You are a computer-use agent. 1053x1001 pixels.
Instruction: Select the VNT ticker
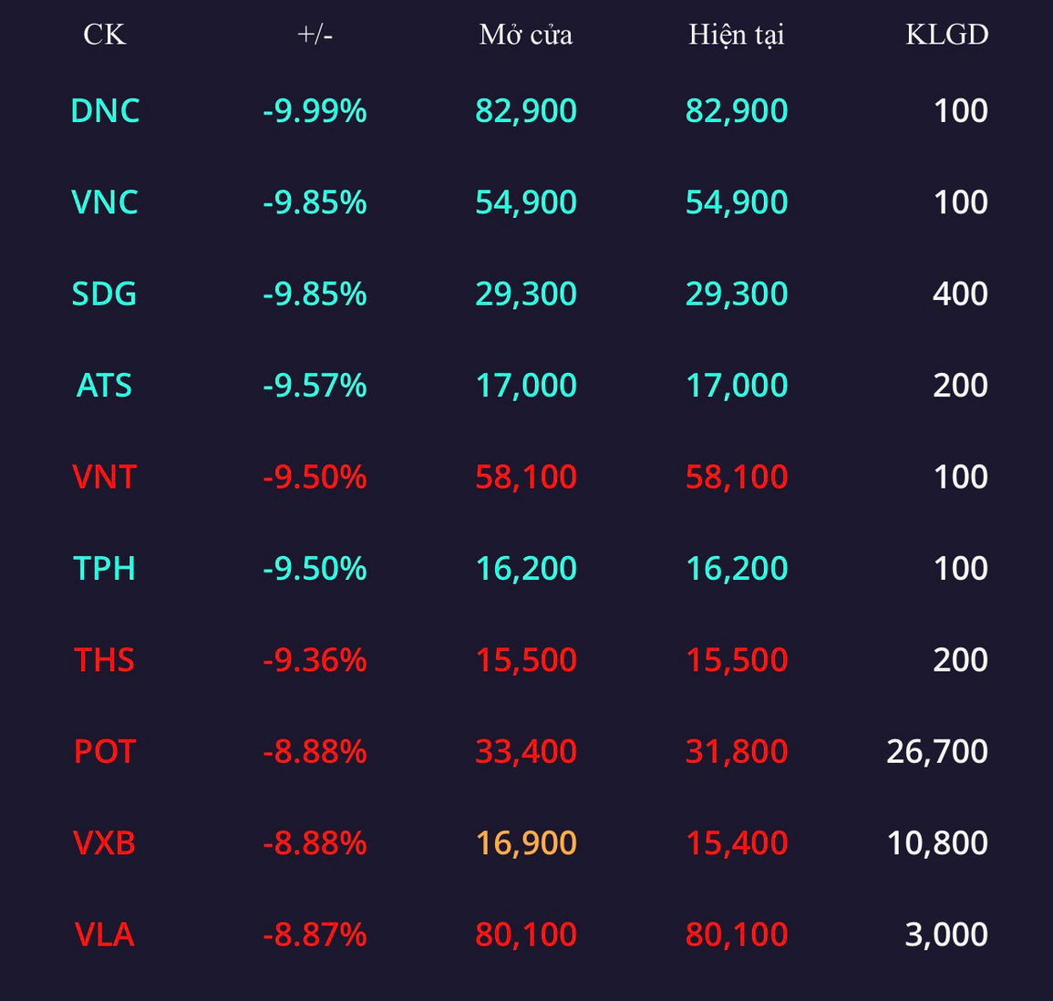pyautogui.click(x=104, y=478)
